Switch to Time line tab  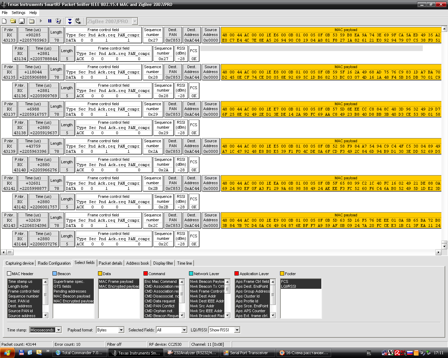184,263
